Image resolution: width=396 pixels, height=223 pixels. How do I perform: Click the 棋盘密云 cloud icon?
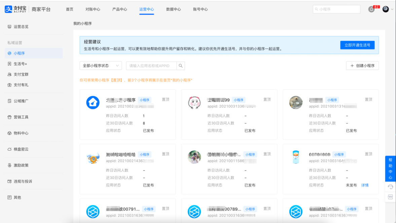tap(9, 149)
